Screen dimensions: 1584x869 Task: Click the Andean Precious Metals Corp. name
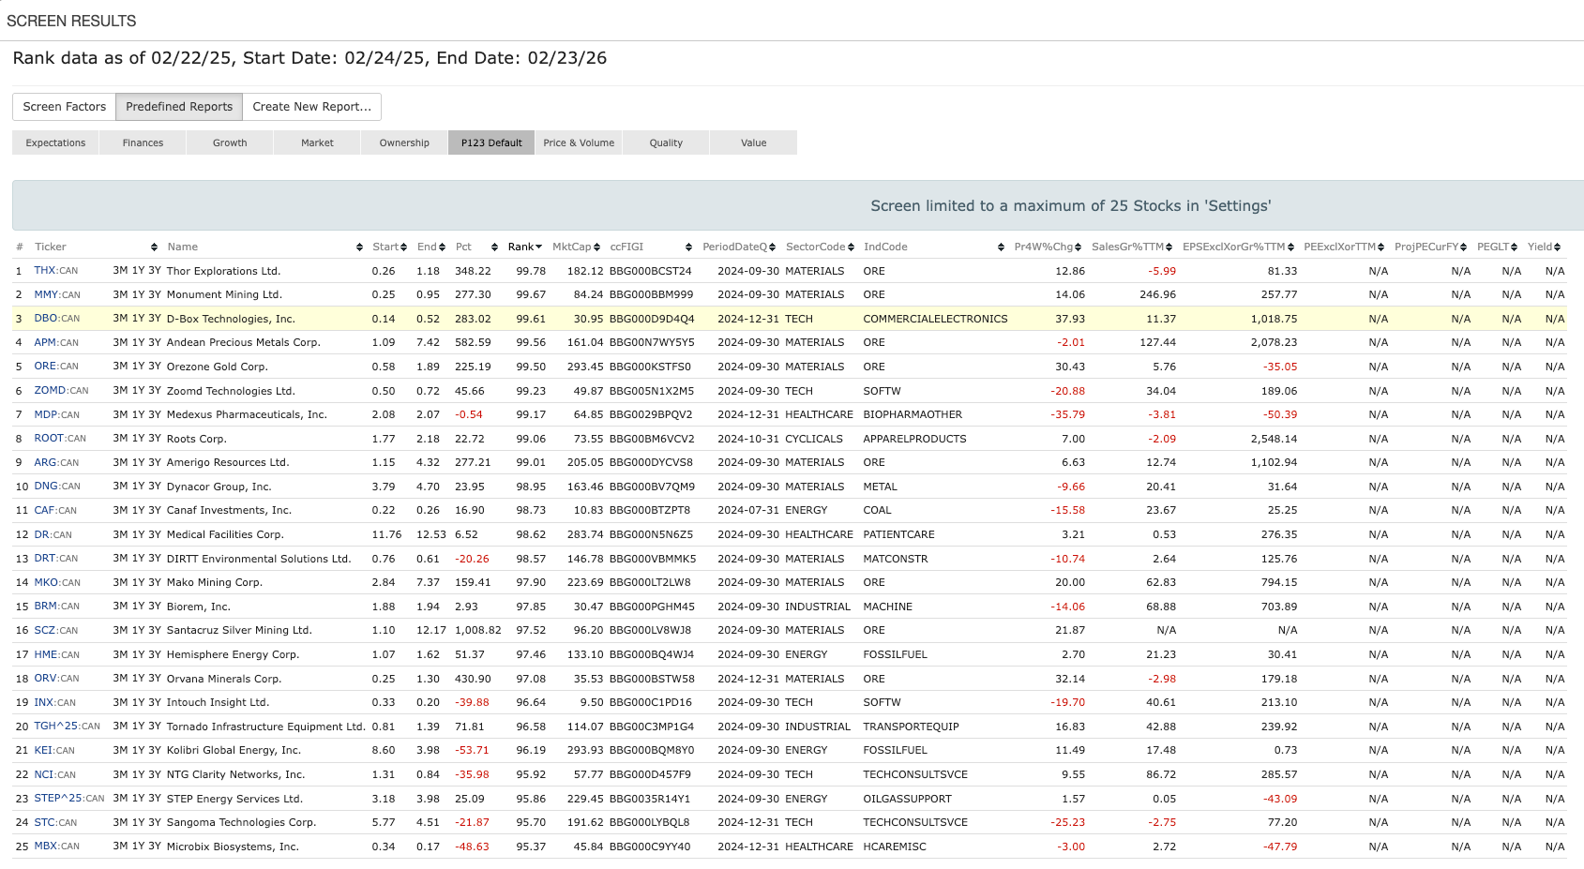244,343
